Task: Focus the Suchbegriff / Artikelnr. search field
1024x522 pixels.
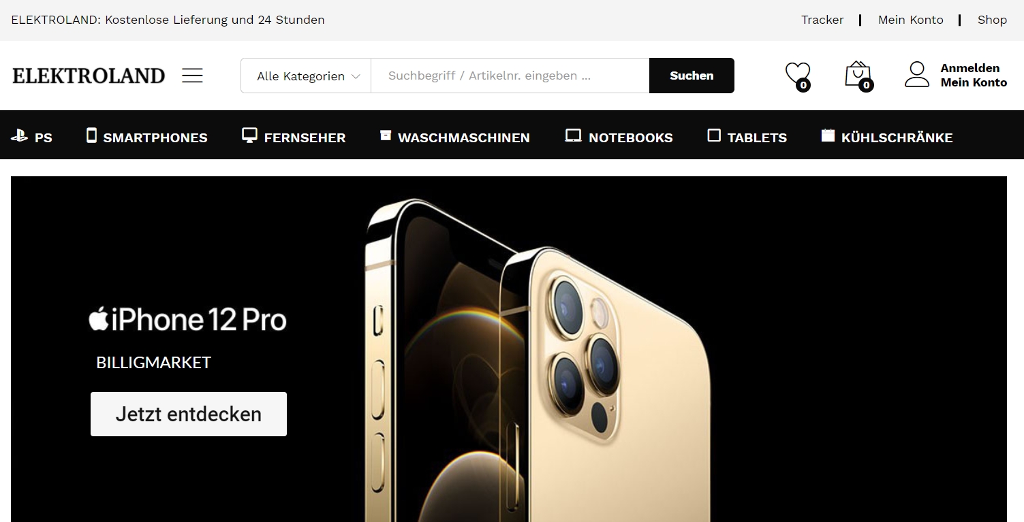Action: pos(510,76)
